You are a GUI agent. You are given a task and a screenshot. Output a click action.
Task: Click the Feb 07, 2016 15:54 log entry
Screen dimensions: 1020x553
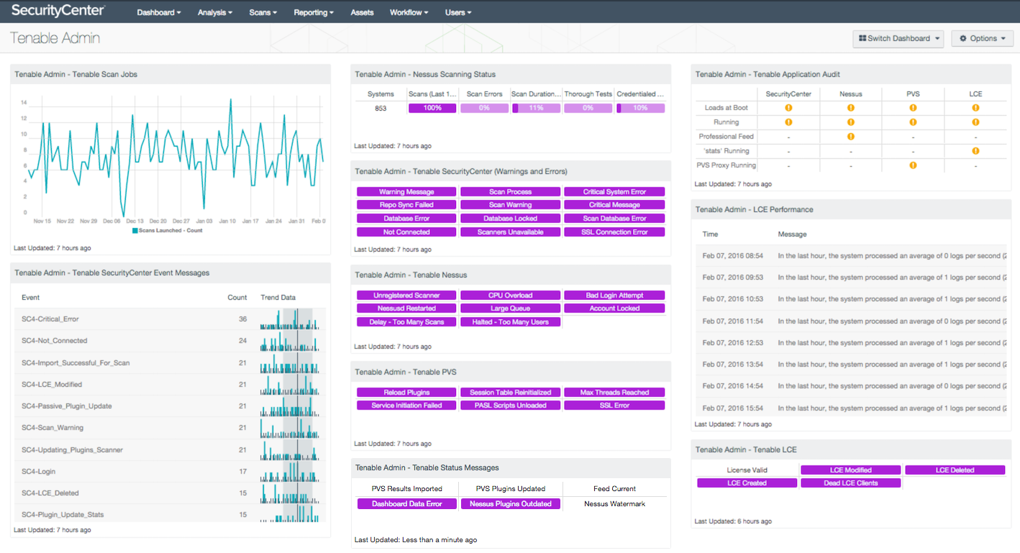(x=851, y=408)
